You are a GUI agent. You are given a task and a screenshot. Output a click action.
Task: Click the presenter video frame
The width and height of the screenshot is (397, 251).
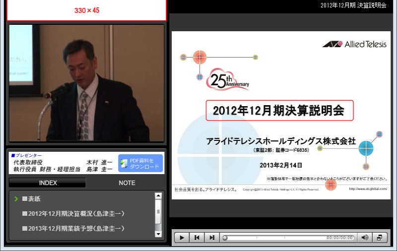click(86, 83)
